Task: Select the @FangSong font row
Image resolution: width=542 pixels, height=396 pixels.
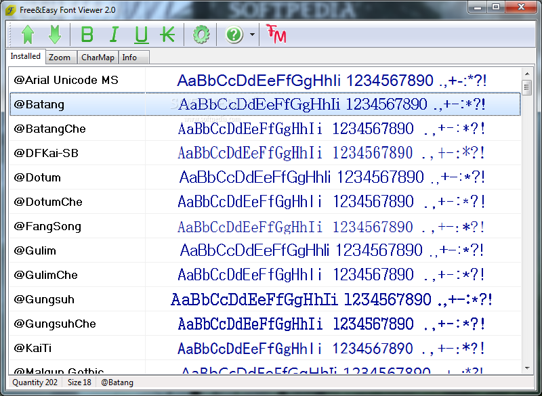Action: [265, 226]
